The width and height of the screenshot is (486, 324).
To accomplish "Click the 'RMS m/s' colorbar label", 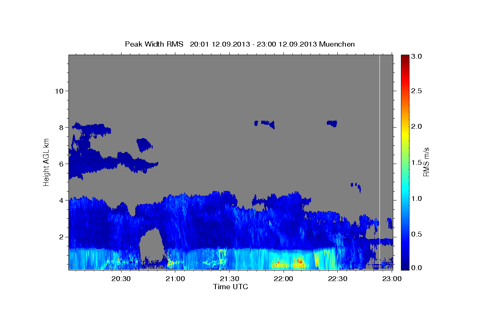I will pos(426,162).
